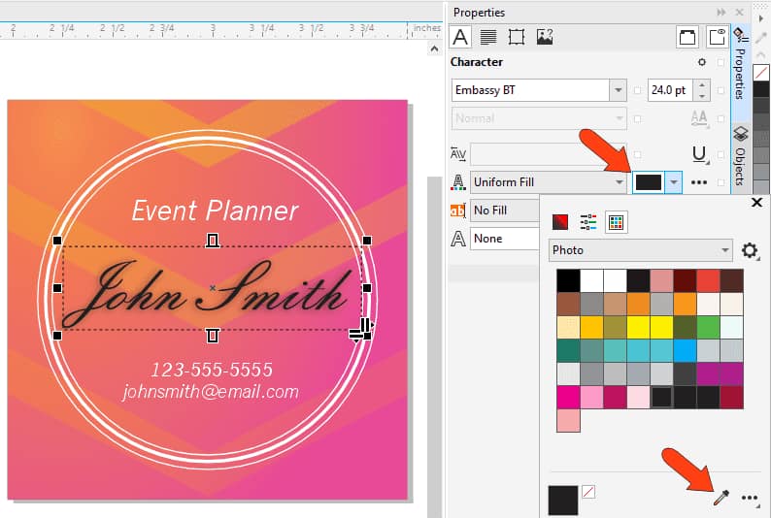Select the eyedropper color sampler tool
This screenshot has width=771, height=518.
pyautogui.click(x=721, y=498)
